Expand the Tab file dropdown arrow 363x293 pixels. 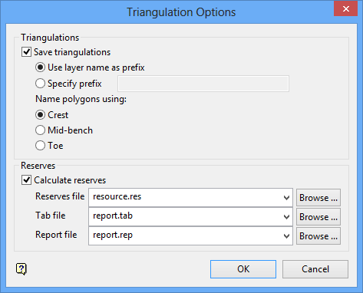click(286, 217)
